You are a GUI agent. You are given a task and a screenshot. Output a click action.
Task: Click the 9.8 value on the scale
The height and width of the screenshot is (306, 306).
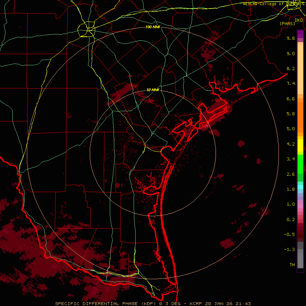pos(291,38)
